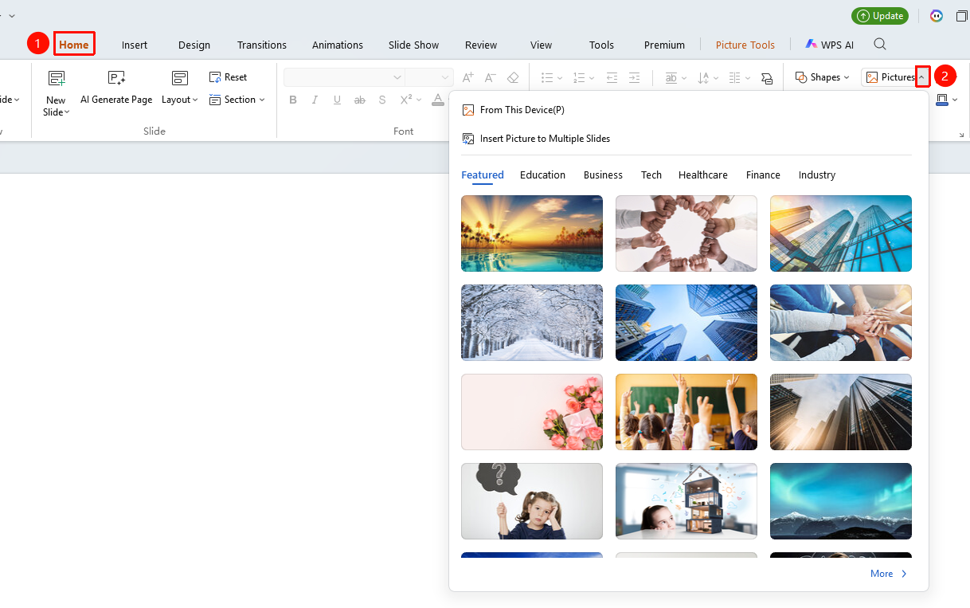Open the WPS AI button
This screenshot has height=608, width=970.
click(829, 45)
